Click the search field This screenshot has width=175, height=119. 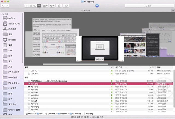148,5
